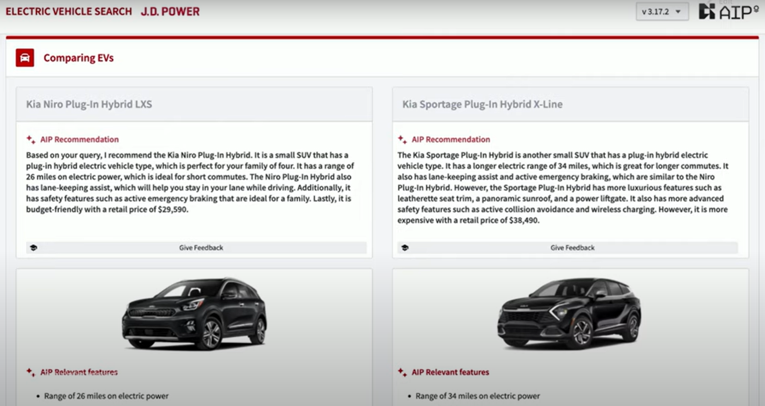This screenshot has height=406, width=765.
Task: Click the red car icon beside Comparing EVs
Action: [x=25, y=58]
